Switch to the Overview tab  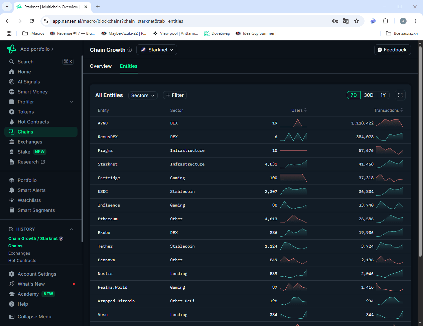[x=101, y=66]
